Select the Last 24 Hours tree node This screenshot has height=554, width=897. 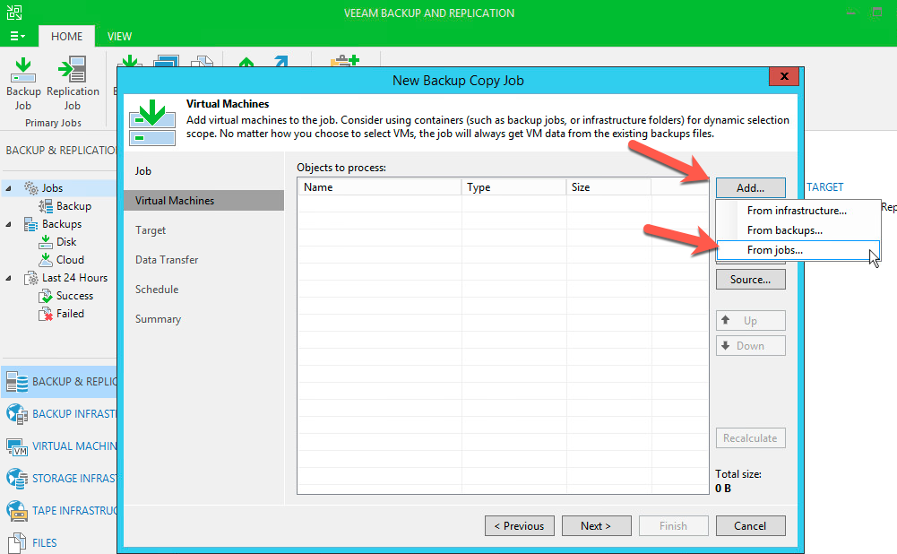74,278
